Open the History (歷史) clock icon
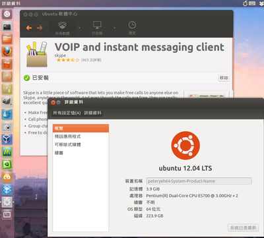Screen dimensions: 264x238 [x=132, y=28]
